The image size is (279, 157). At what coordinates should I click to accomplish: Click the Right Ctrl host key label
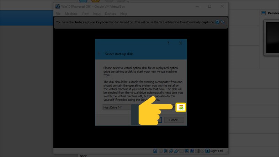[217, 151]
